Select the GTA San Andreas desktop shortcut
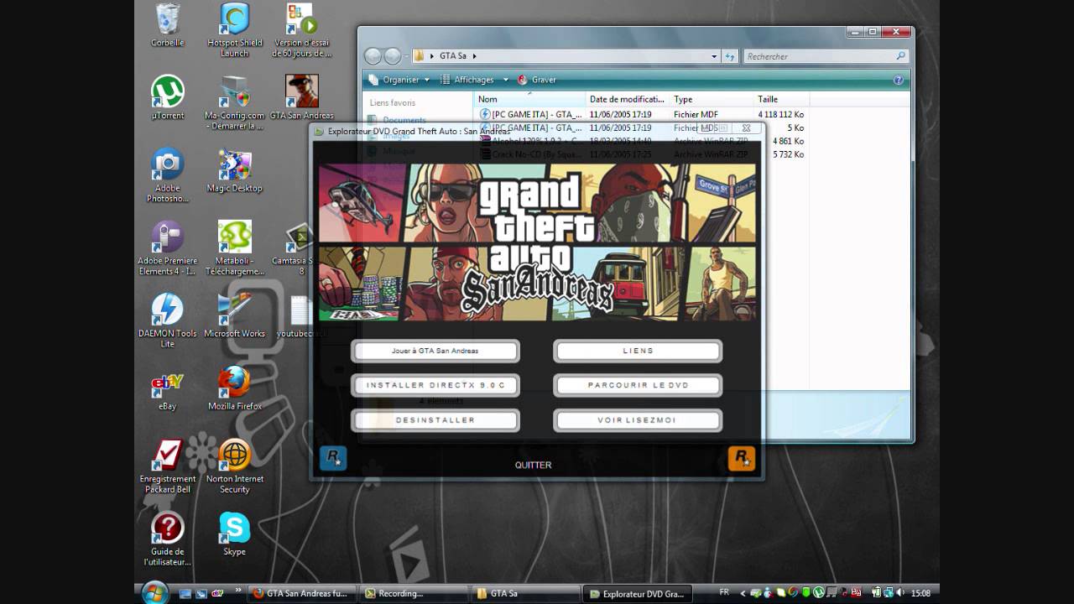This screenshot has width=1074, height=604. coord(301,98)
